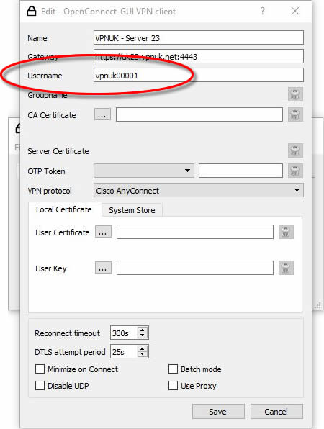
Task: Enable Minimize on Connect checkbox
Action: (40, 369)
